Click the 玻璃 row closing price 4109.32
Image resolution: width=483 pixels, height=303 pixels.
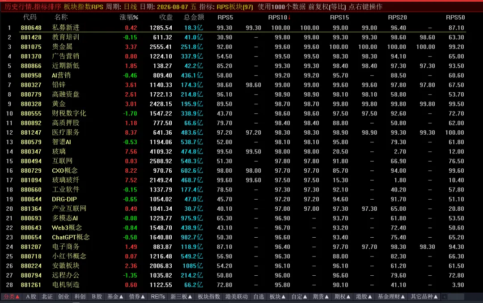(161, 152)
